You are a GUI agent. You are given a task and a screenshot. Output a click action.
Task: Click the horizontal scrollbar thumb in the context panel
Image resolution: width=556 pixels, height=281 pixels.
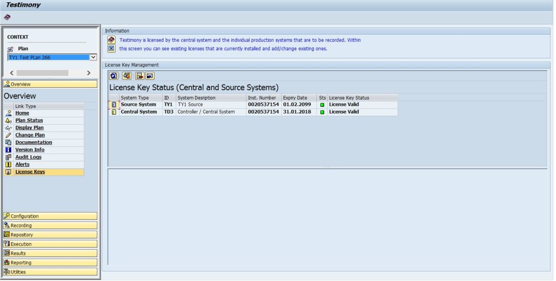pyautogui.click(x=42, y=73)
